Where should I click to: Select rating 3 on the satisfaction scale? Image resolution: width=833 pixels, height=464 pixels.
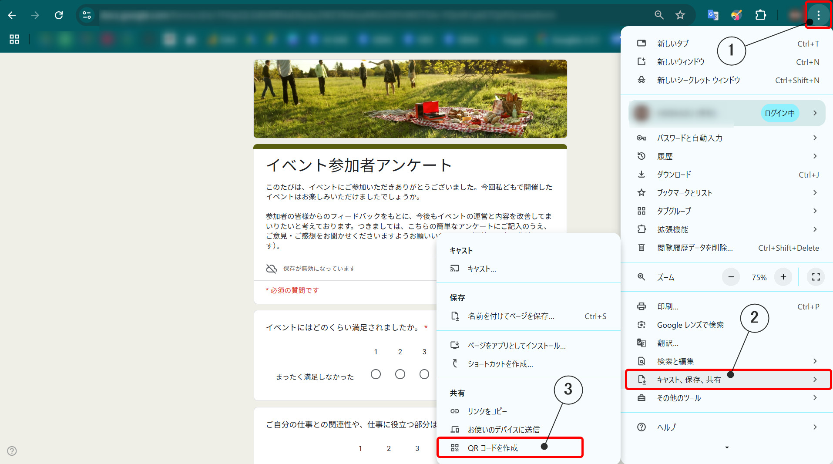(424, 374)
